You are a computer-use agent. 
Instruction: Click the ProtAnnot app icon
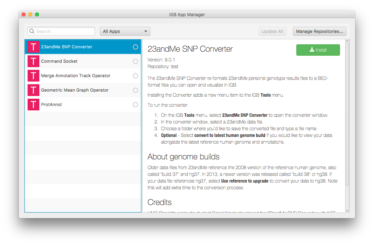[33, 105]
